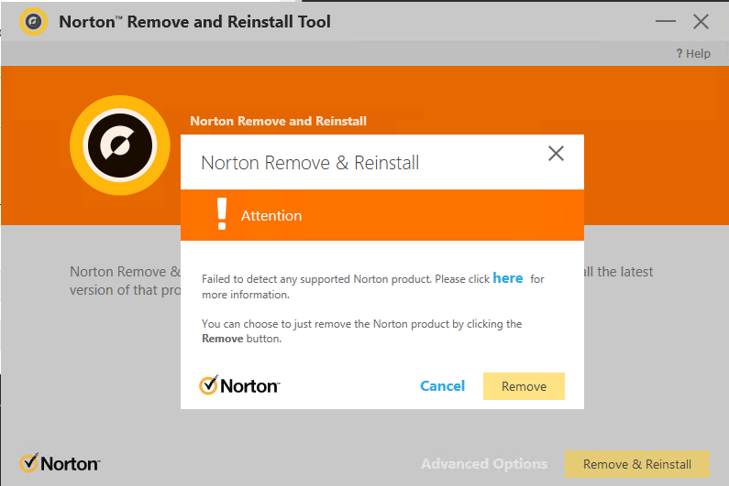The height and width of the screenshot is (486, 729).
Task: Click the Norton tool icon in title bar
Action: (x=34, y=21)
